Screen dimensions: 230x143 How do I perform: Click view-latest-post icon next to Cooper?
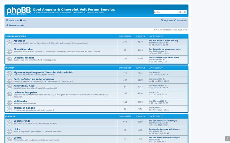[x=161, y=131]
